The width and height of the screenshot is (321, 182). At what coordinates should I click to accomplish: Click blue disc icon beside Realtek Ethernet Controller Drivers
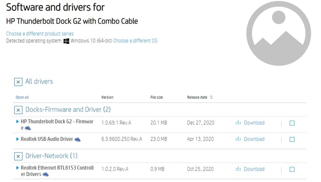point(45,174)
